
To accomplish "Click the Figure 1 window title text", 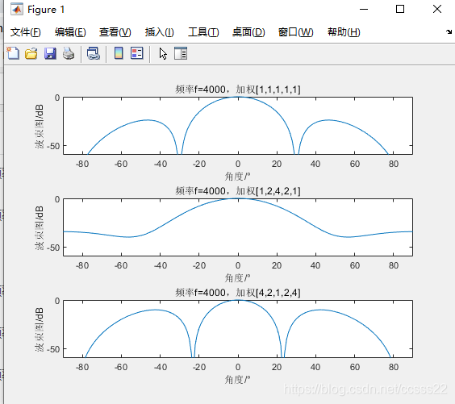I will (46, 10).
